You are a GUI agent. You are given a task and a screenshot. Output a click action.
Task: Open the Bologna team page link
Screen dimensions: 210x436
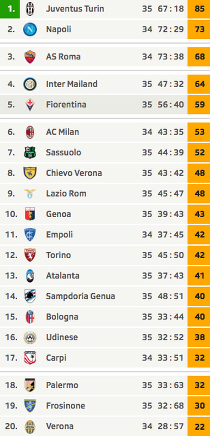point(62,317)
